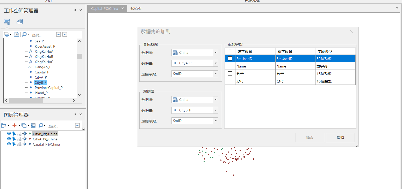Click the workspace tree vertical scrollbar thumb

point(79,56)
